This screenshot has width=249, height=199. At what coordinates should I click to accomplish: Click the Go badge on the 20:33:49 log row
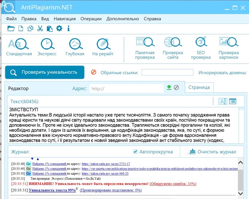point(28,169)
